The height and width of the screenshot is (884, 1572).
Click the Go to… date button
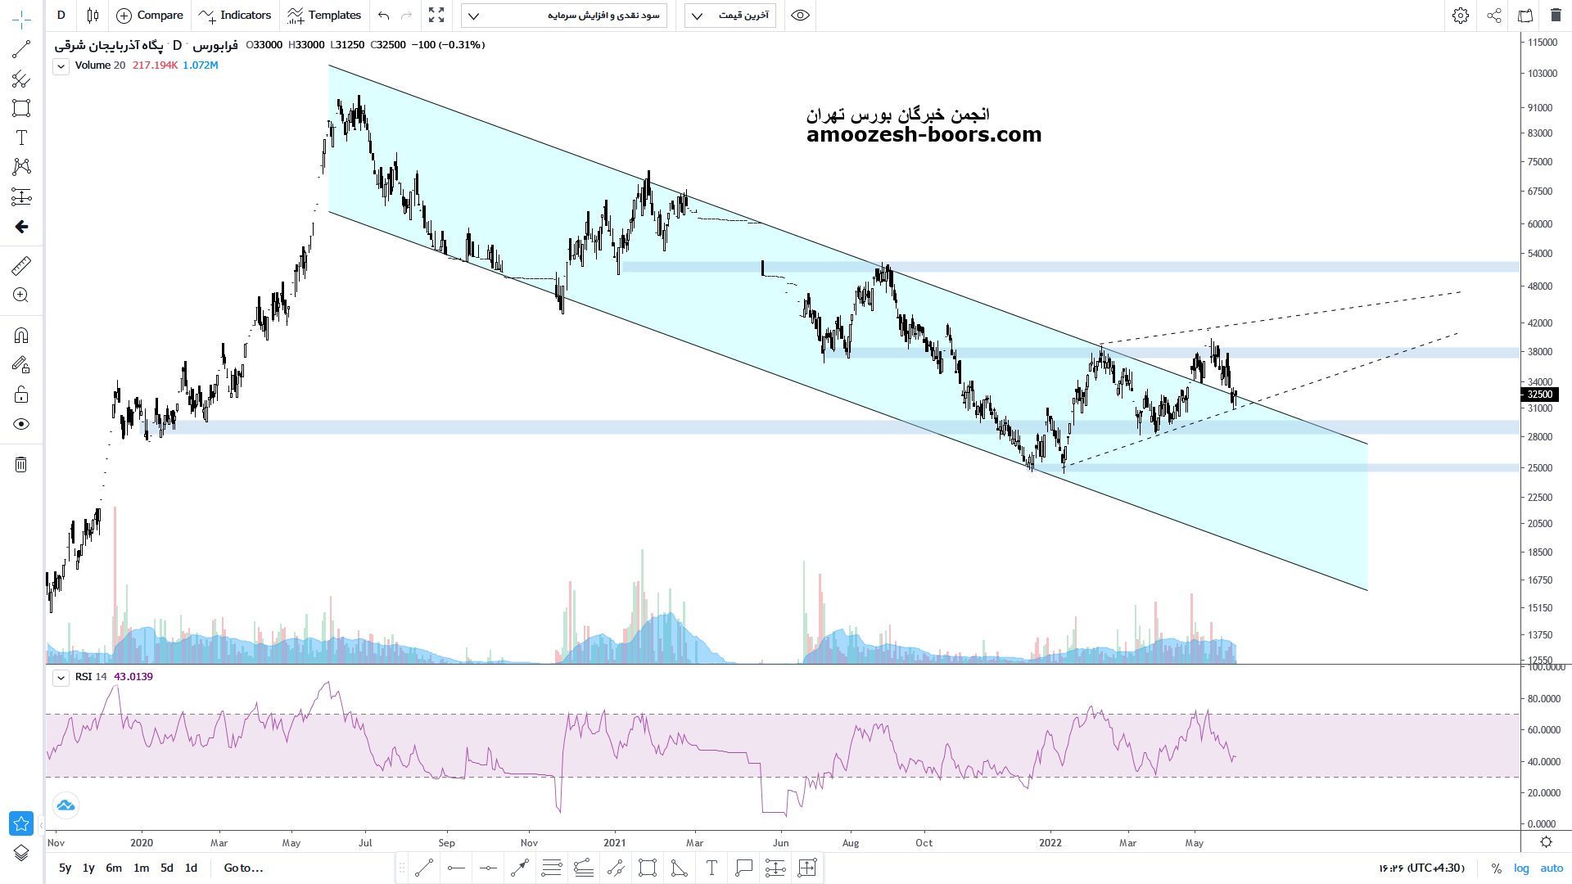[x=243, y=868]
